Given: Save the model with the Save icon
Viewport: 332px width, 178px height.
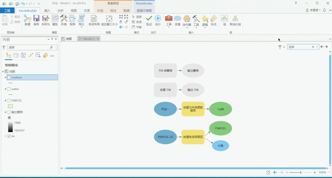Looking at the screenshot, I should click(x=36, y=19).
